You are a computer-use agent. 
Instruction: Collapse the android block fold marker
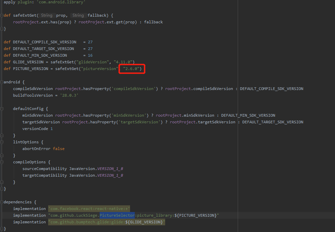tap(2, 82)
